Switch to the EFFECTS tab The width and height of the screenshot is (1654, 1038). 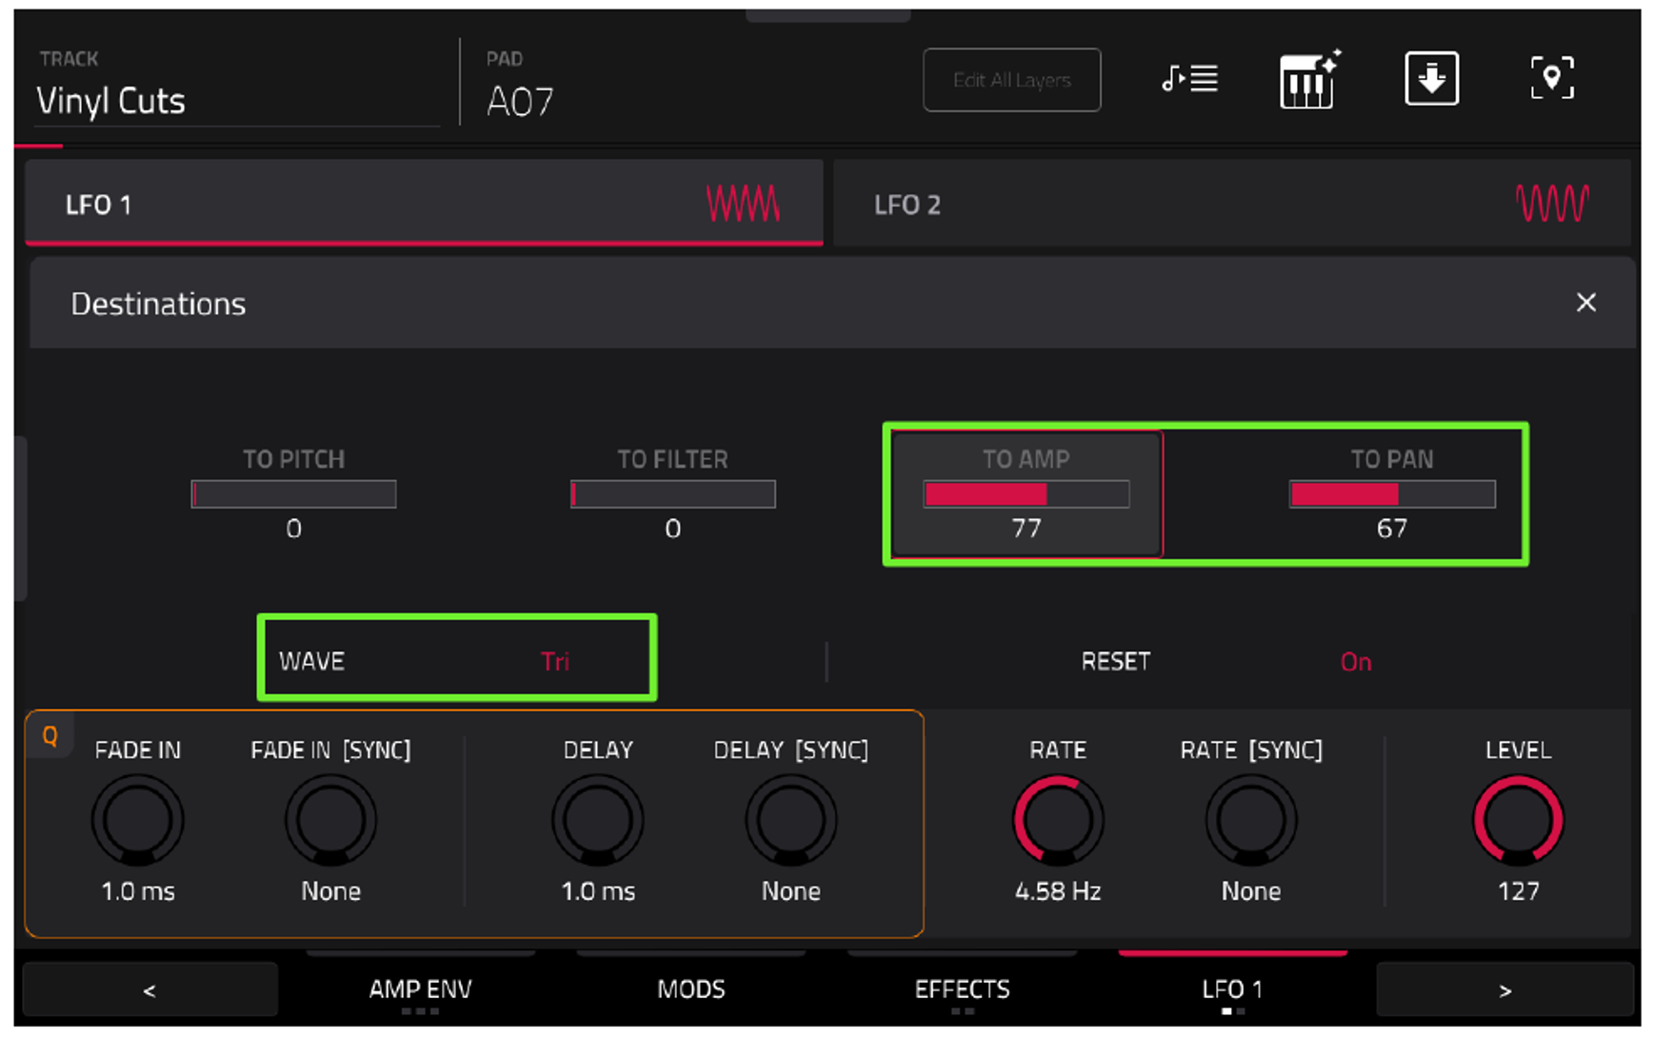962,989
